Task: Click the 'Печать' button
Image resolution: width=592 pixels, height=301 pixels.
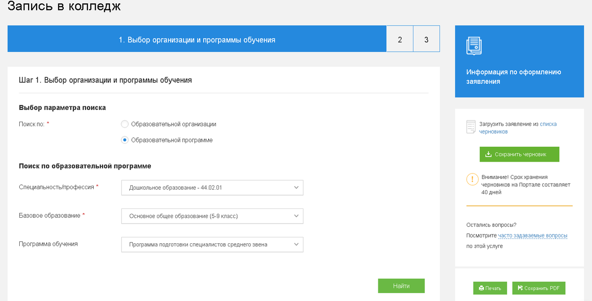Action: point(490,288)
